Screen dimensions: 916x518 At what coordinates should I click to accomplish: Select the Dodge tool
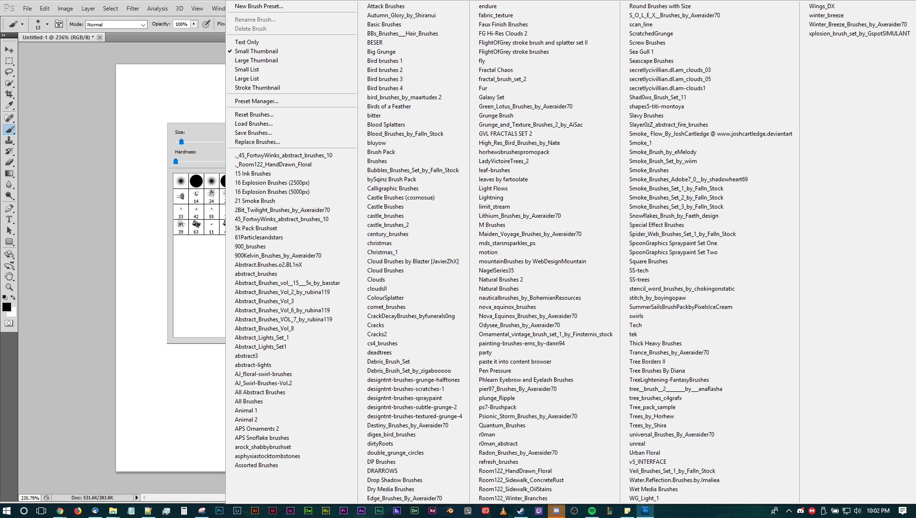point(9,195)
